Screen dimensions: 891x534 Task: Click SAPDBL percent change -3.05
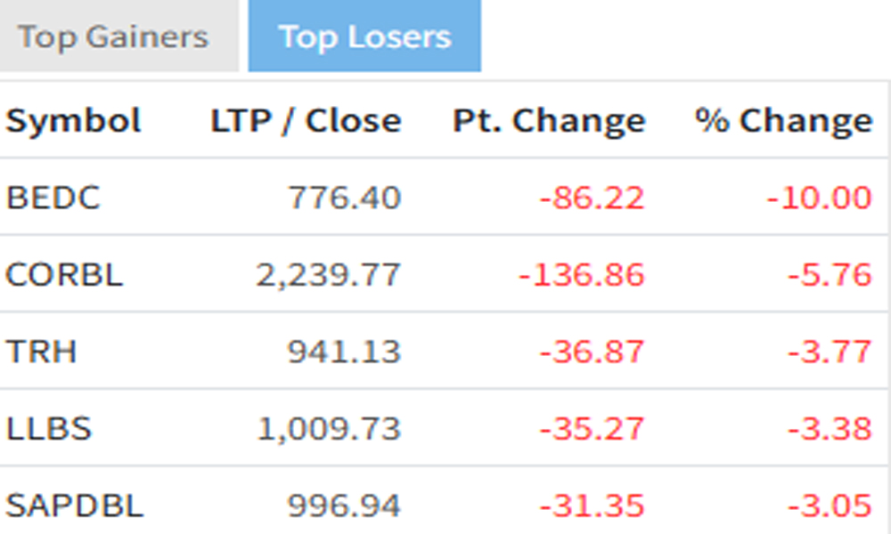point(830,506)
